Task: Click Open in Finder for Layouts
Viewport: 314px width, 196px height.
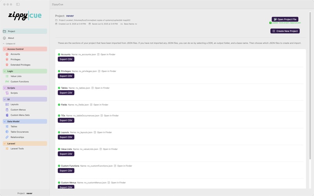Action: (104, 132)
